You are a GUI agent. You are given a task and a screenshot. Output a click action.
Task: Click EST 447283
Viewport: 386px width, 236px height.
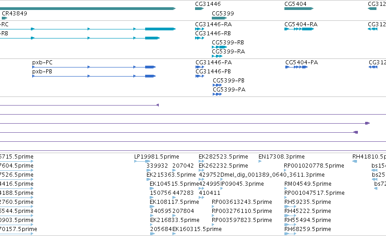pyautogui.click(x=183, y=193)
